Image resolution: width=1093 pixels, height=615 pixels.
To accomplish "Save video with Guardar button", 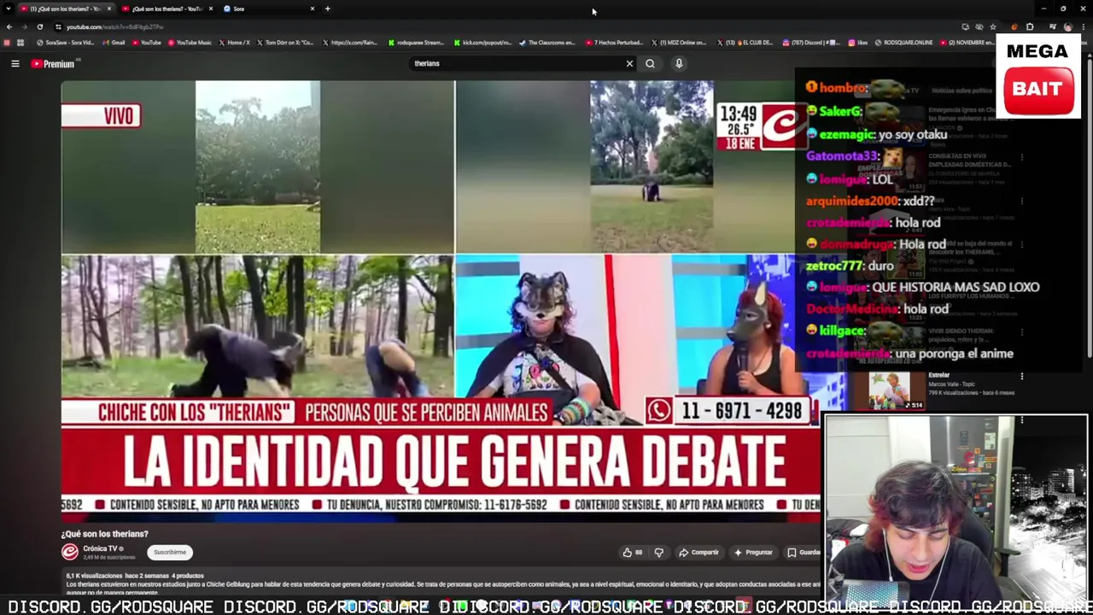I will (803, 553).
